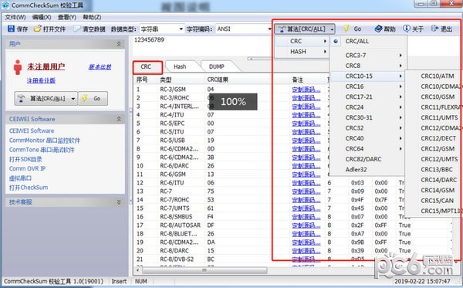463x288 pixels.
Task: Open the CRC17-21 submenu
Action: coord(367,97)
